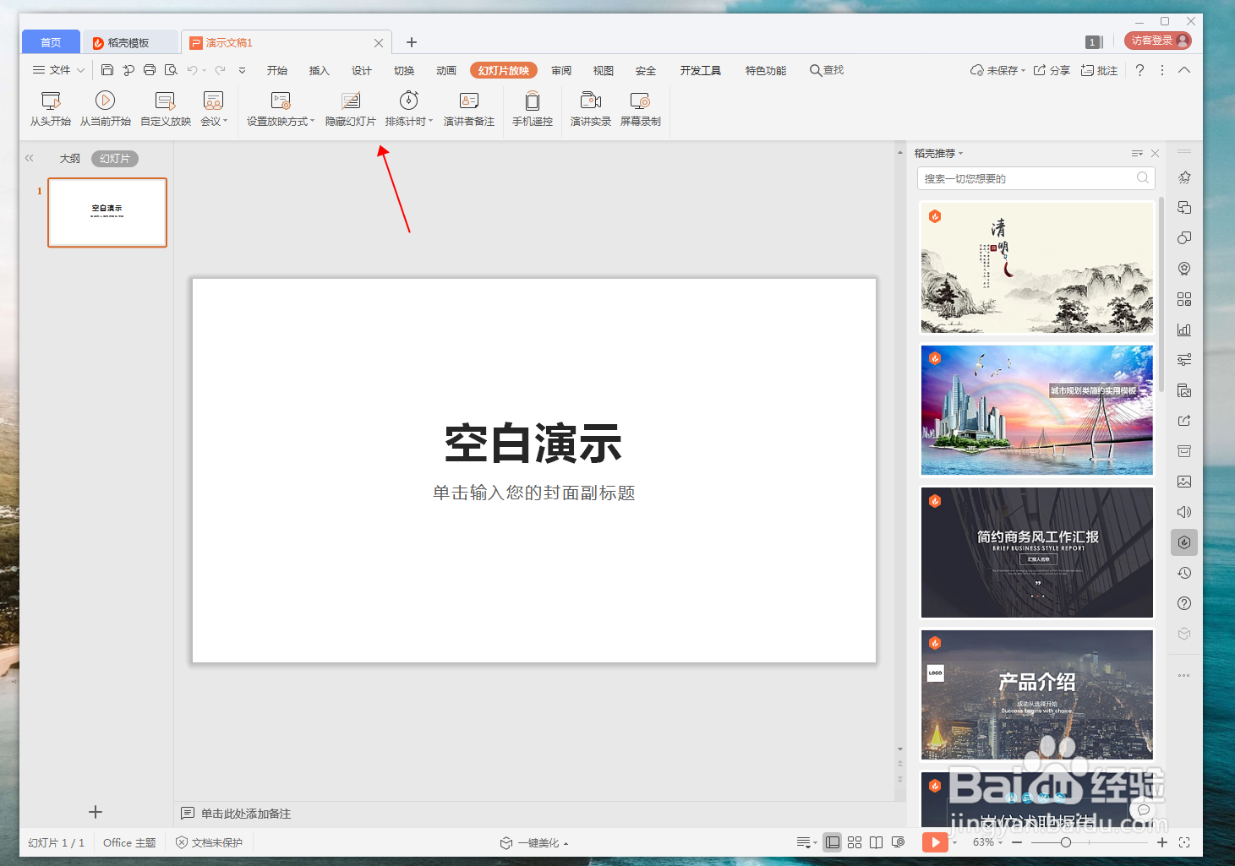Click 从当前开始 to play from current slide

point(105,110)
